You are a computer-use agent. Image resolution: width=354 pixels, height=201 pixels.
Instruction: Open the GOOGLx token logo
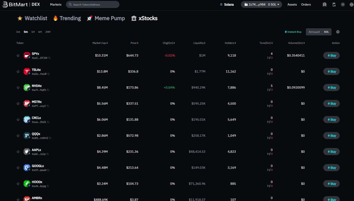(27, 168)
